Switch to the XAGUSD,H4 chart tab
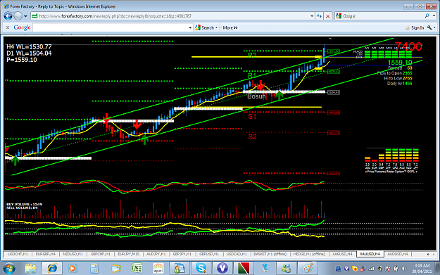The image size is (440, 275). click(x=342, y=254)
